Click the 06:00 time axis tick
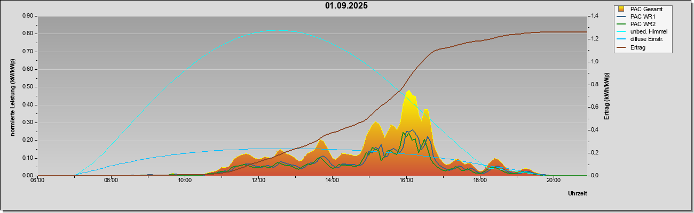Screen dimensions: 694x213 pyautogui.click(x=37, y=181)
